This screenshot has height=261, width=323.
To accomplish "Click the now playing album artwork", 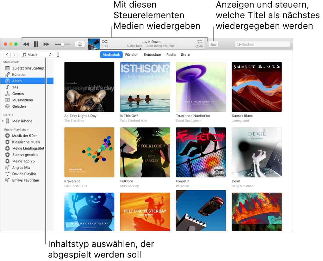I will [x=94, y=44].
